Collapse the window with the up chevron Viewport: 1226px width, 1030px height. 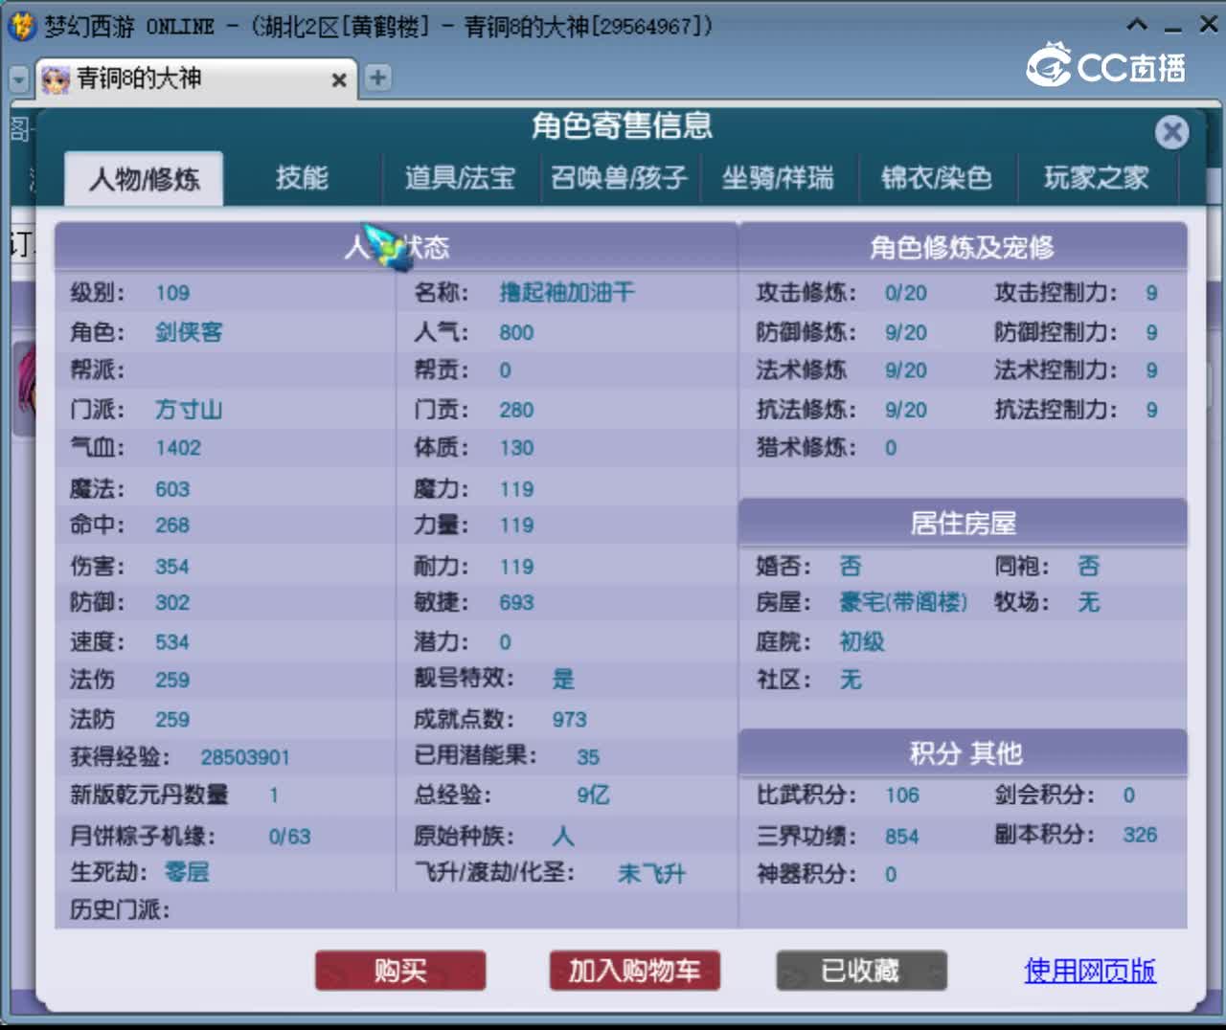[x=1137, y=24]
